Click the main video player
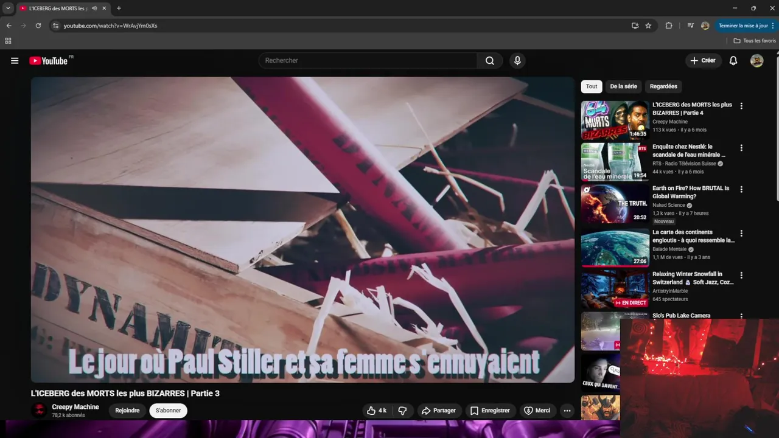The image size is (779, 438). coord(302,229)
